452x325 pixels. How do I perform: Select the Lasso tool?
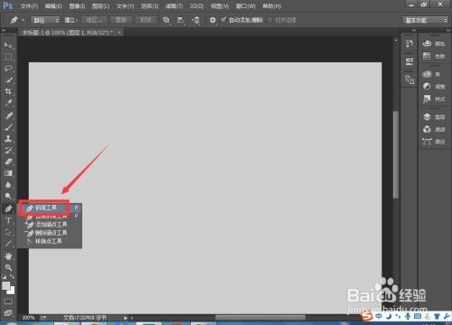8,69
